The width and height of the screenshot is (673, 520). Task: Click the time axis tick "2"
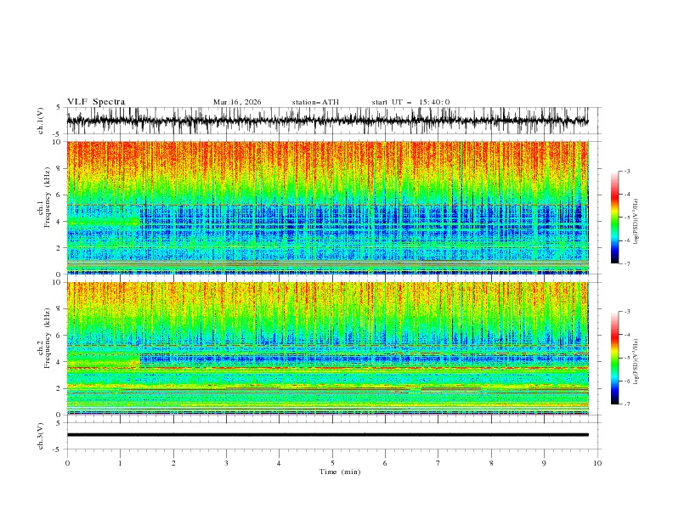point(173,463)
